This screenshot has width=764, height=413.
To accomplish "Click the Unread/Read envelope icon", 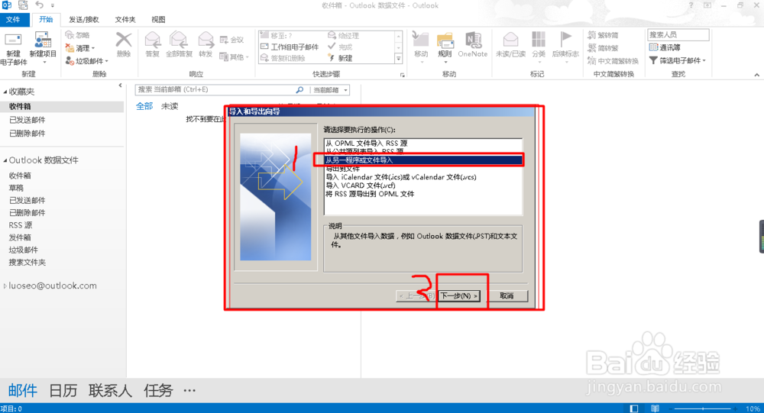I will (510, 40).
